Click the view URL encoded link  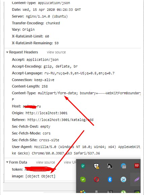70,162
